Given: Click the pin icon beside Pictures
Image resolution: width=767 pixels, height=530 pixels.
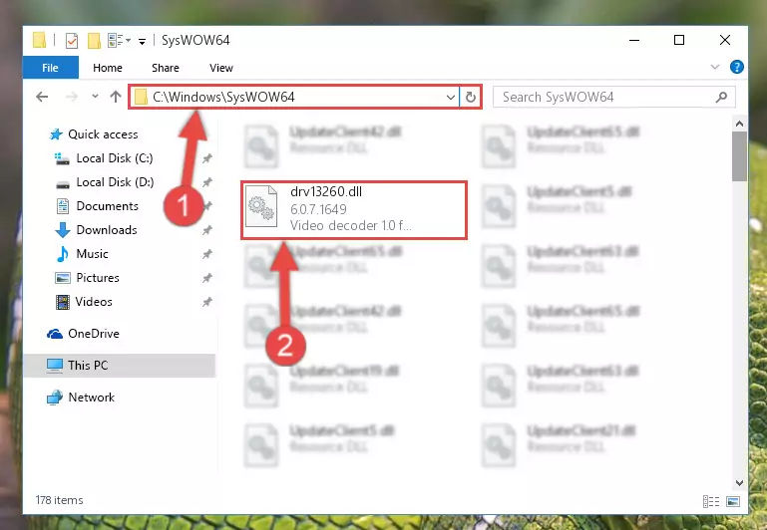Looking at the screenshot, I should click(206, 278).
